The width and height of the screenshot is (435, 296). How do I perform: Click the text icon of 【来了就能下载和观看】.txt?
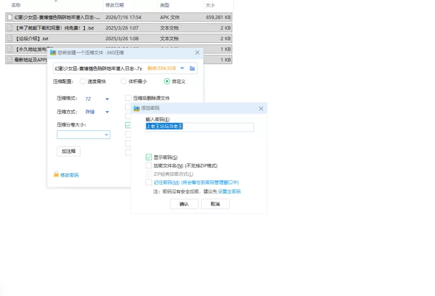[10, 28]
